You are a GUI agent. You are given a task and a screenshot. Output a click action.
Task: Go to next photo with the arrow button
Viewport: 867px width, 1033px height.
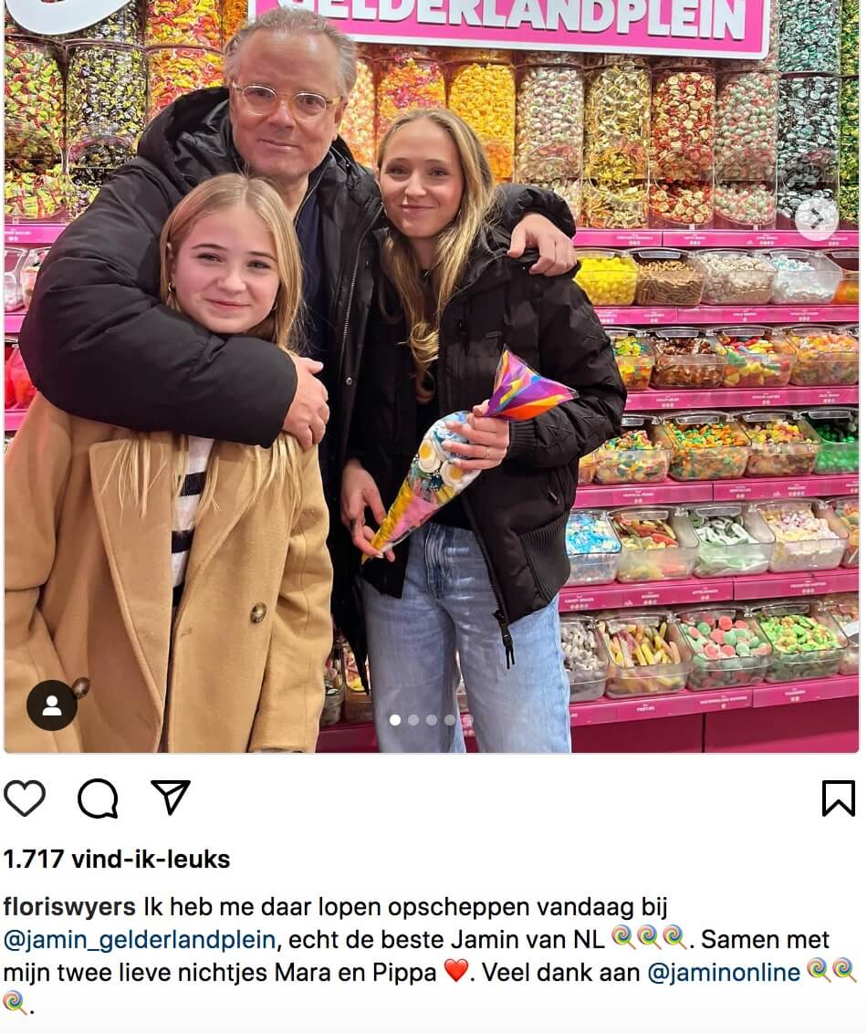click(x=816, y=217)
